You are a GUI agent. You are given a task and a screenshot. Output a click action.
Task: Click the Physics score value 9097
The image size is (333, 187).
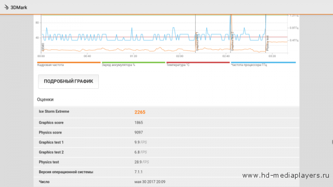click(138, 132)
